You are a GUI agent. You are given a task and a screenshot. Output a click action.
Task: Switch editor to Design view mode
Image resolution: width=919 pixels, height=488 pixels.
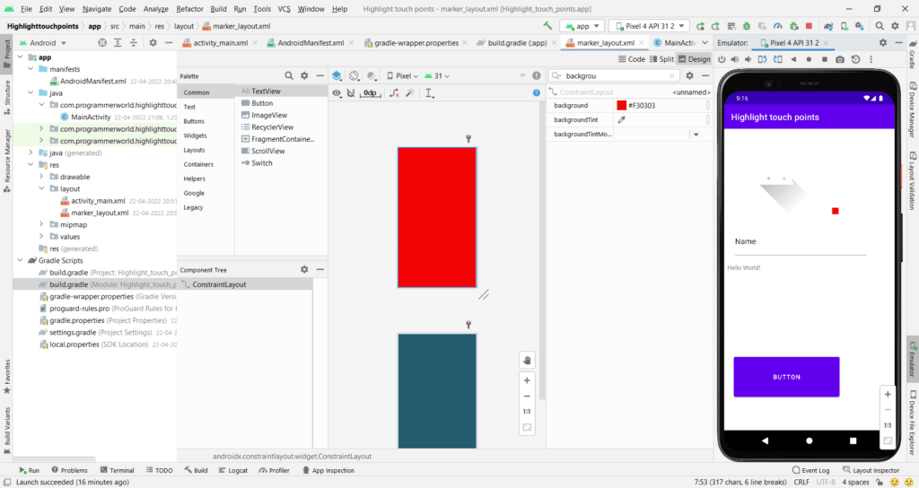click(x=695, y=59)
